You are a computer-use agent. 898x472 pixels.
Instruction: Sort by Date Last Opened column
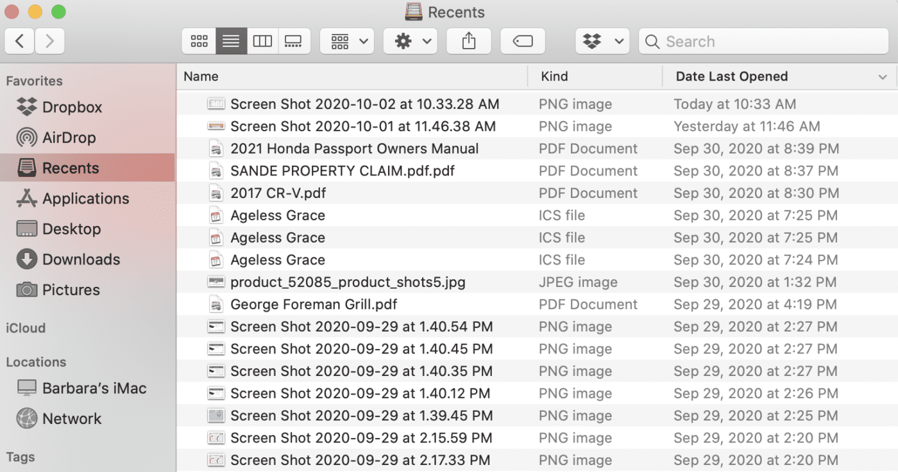pos(731,76)
